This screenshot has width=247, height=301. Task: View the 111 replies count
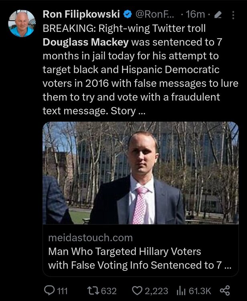[63, 291]
